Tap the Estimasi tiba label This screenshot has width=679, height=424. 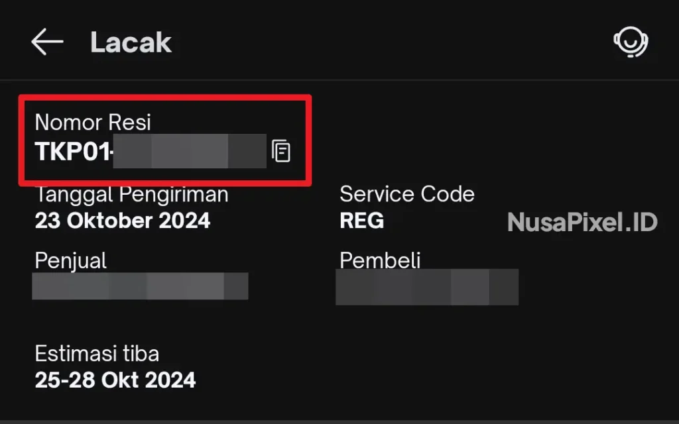[x=97, y=354]
